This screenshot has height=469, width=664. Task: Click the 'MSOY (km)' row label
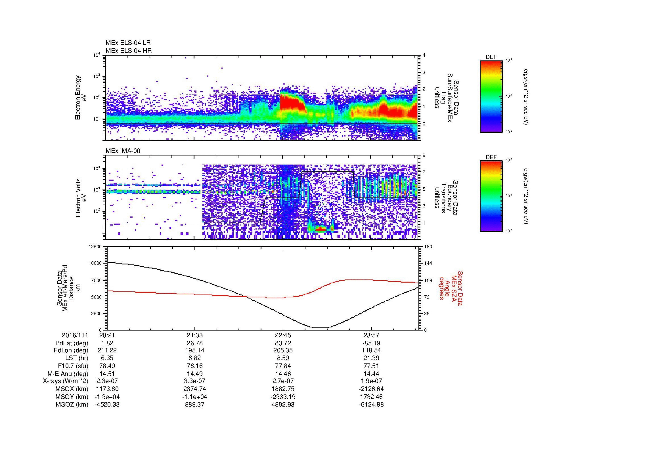pos(72,397)
